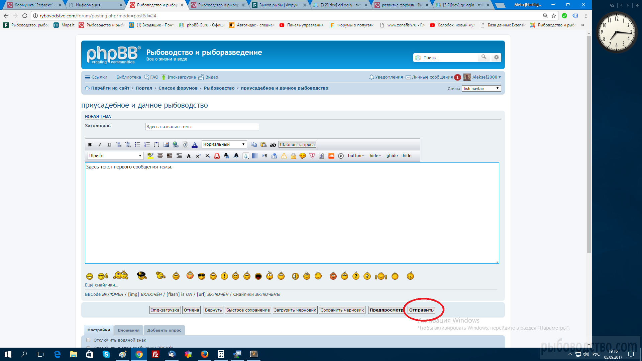Switch to the Вложения tab
Viewport: 642px width, 361px height.
click(128, 330)
